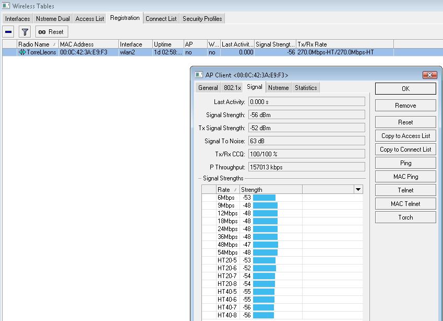Start a Ping to the client

(x=405, y=163)
